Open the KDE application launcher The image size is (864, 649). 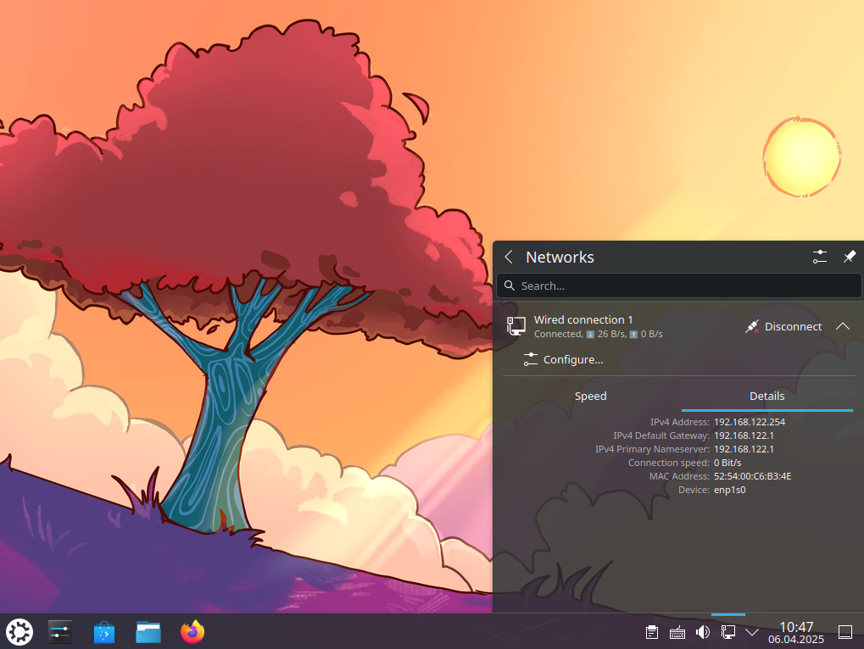(x=20, y=631)
